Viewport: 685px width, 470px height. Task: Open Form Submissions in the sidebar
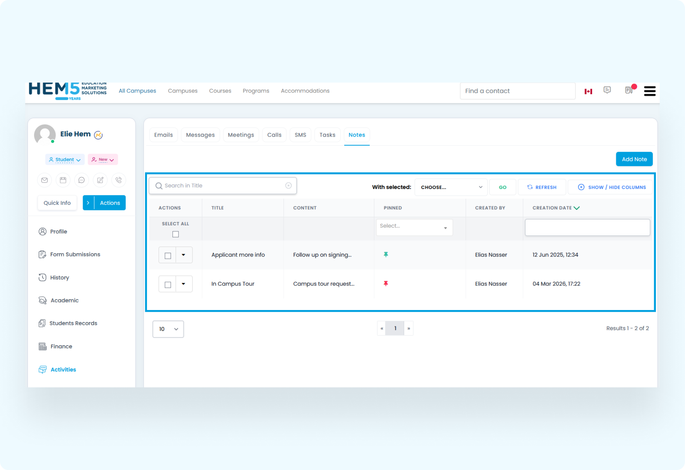point(75,255)
